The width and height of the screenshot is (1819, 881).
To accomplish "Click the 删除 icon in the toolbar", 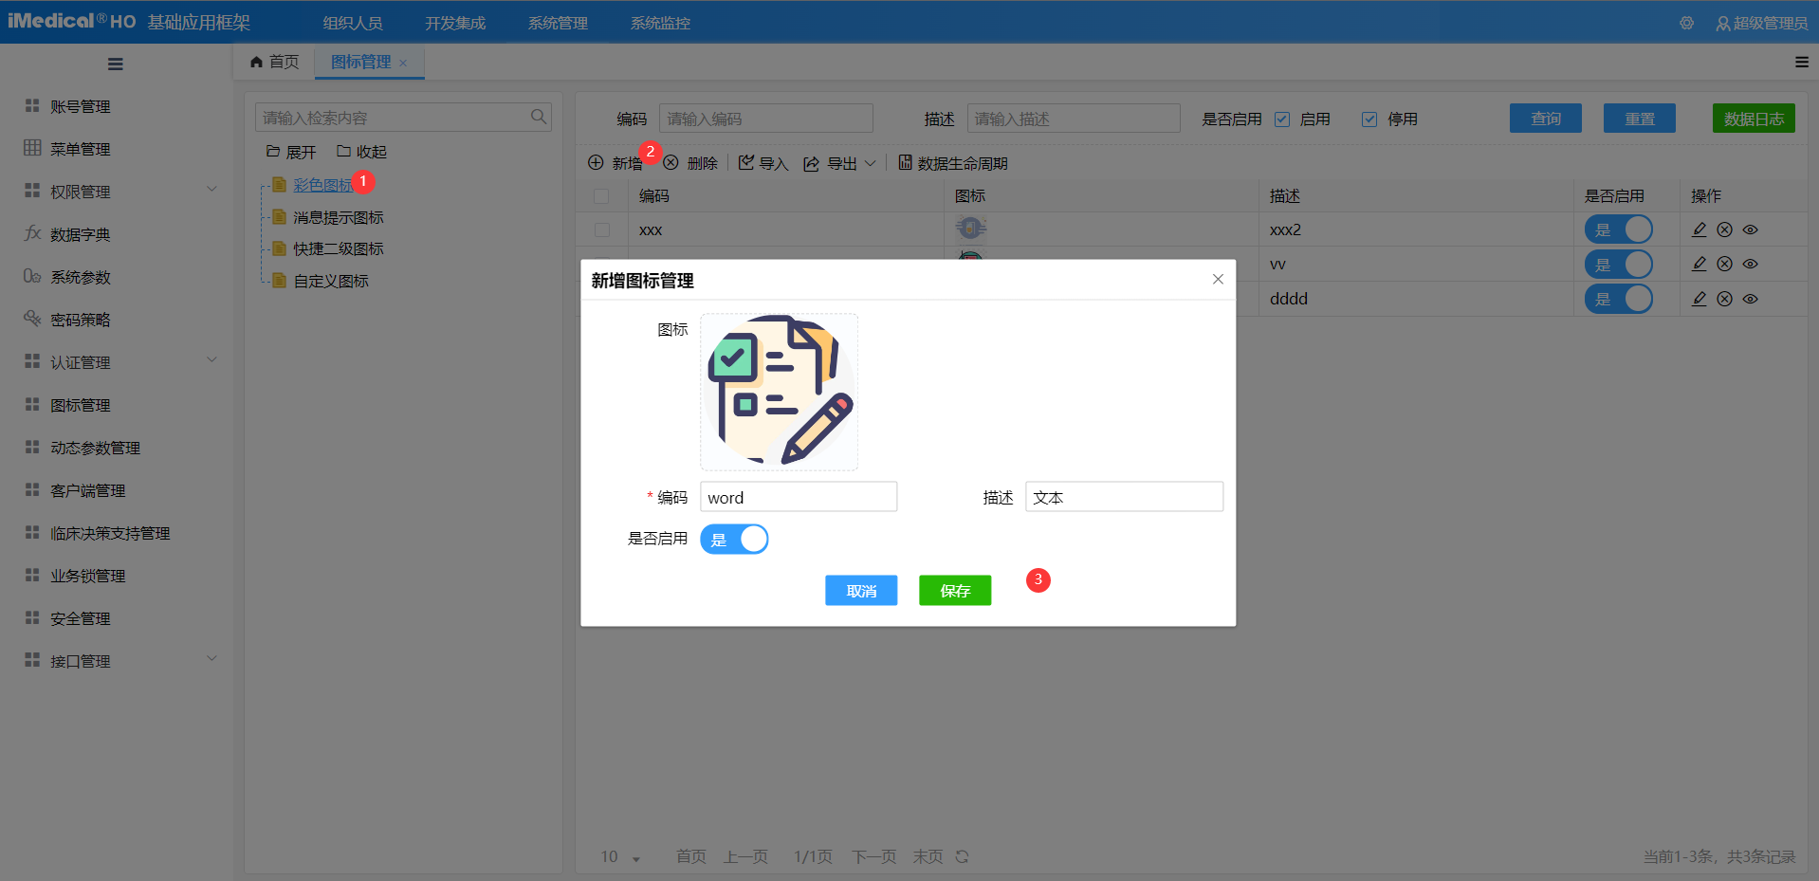I will (x=671, y=162).
